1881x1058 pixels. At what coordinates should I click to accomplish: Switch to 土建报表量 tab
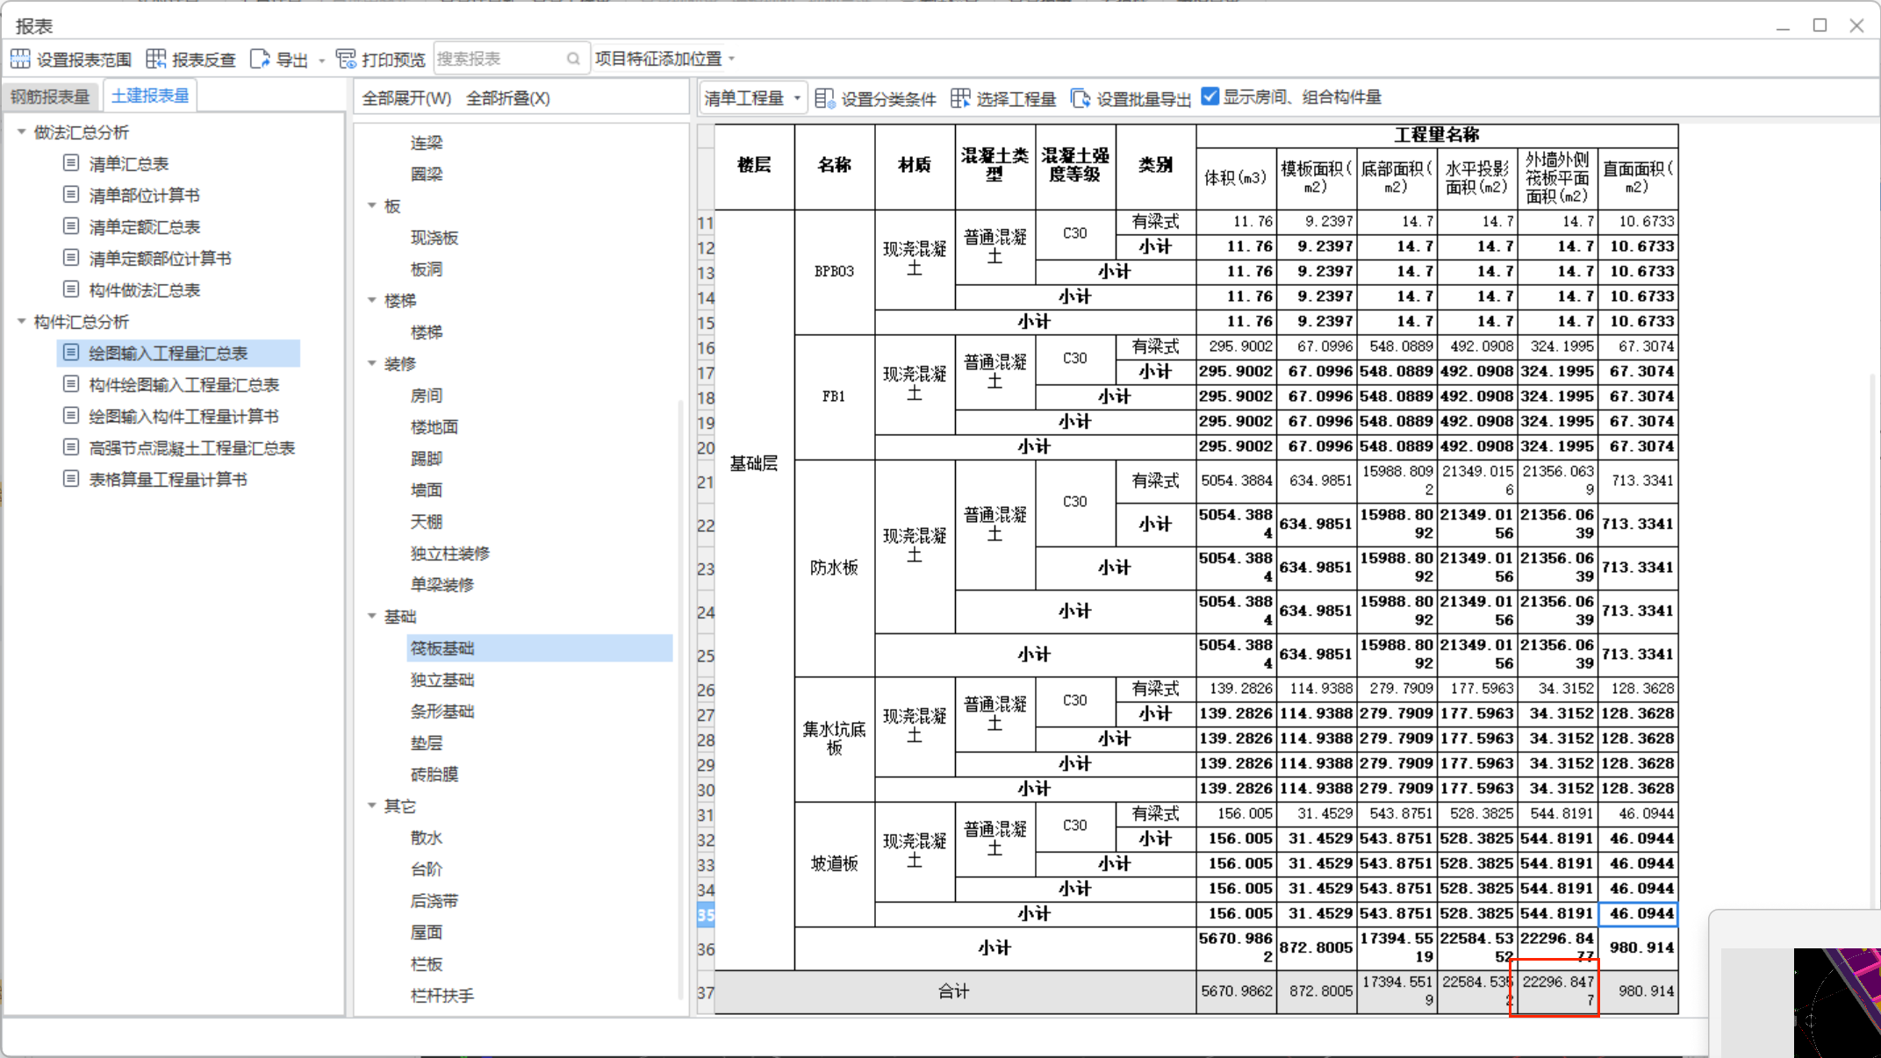[150, 96]
